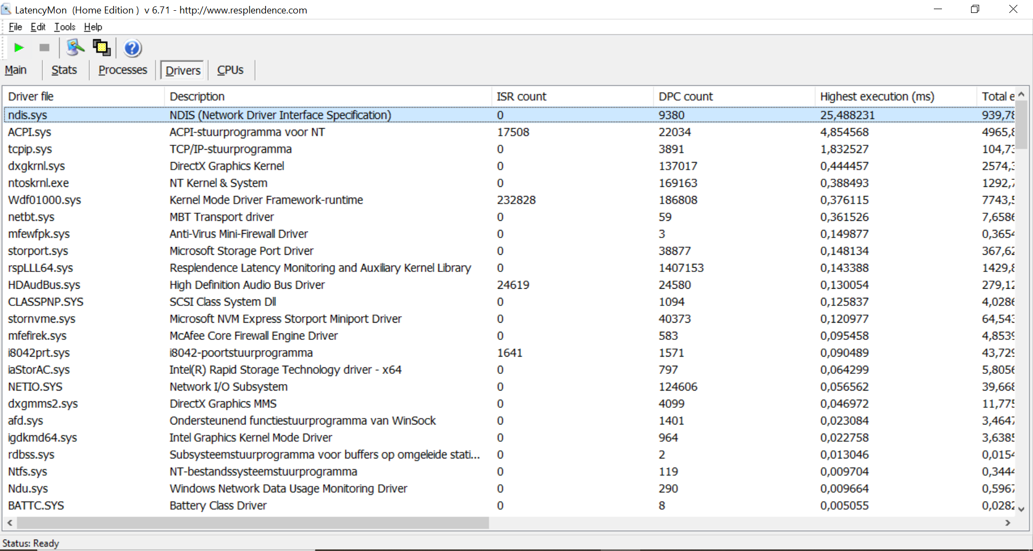This screenshot has height=551, width=1033.
Task: Select the Wdf01000.sys driver row
Action: pyautogui.click(x=510, y=200)
